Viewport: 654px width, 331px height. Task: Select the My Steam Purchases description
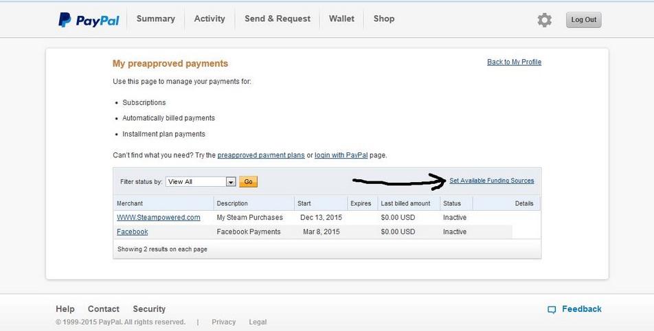tap(250, 218)
